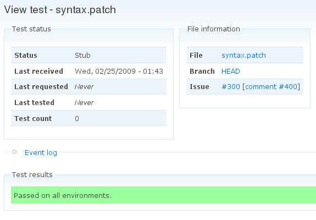Screen dimensions: 316x220
Task: Click the Test count value 0
Action: coord(77,119)
